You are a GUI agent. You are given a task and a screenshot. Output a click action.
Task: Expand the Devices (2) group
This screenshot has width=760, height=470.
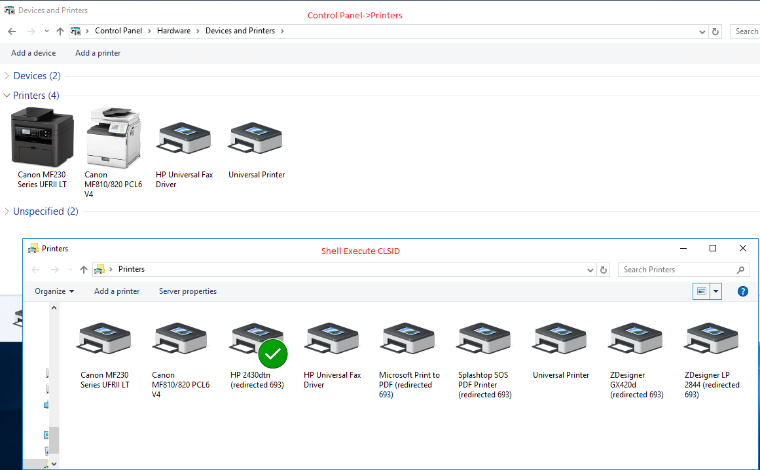point(7,75)
